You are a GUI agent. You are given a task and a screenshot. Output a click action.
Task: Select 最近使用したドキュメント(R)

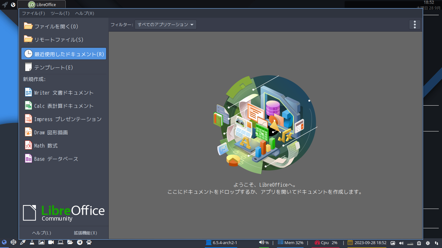coord(64,54)
